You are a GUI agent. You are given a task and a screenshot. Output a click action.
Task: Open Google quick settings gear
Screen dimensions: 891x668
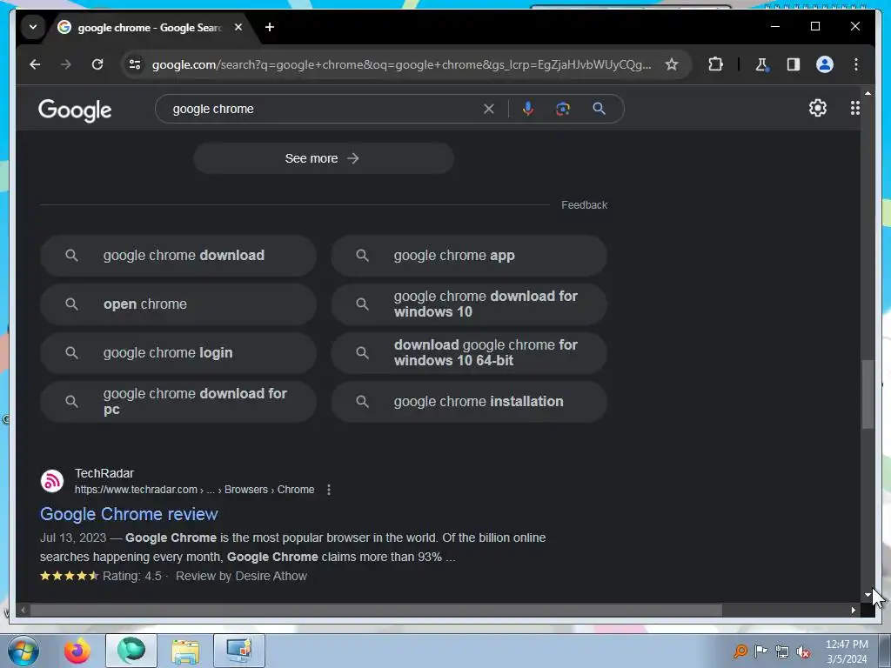(x=817, y=108)
